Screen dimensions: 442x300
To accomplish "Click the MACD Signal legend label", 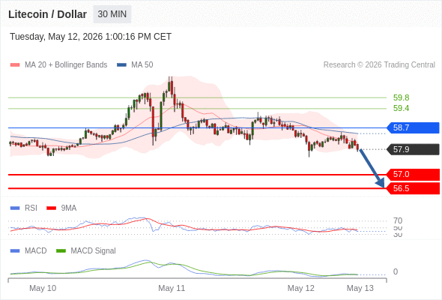I will [x=93, y=251].
